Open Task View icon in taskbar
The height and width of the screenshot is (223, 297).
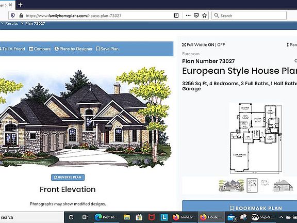[x=85, y=217]
